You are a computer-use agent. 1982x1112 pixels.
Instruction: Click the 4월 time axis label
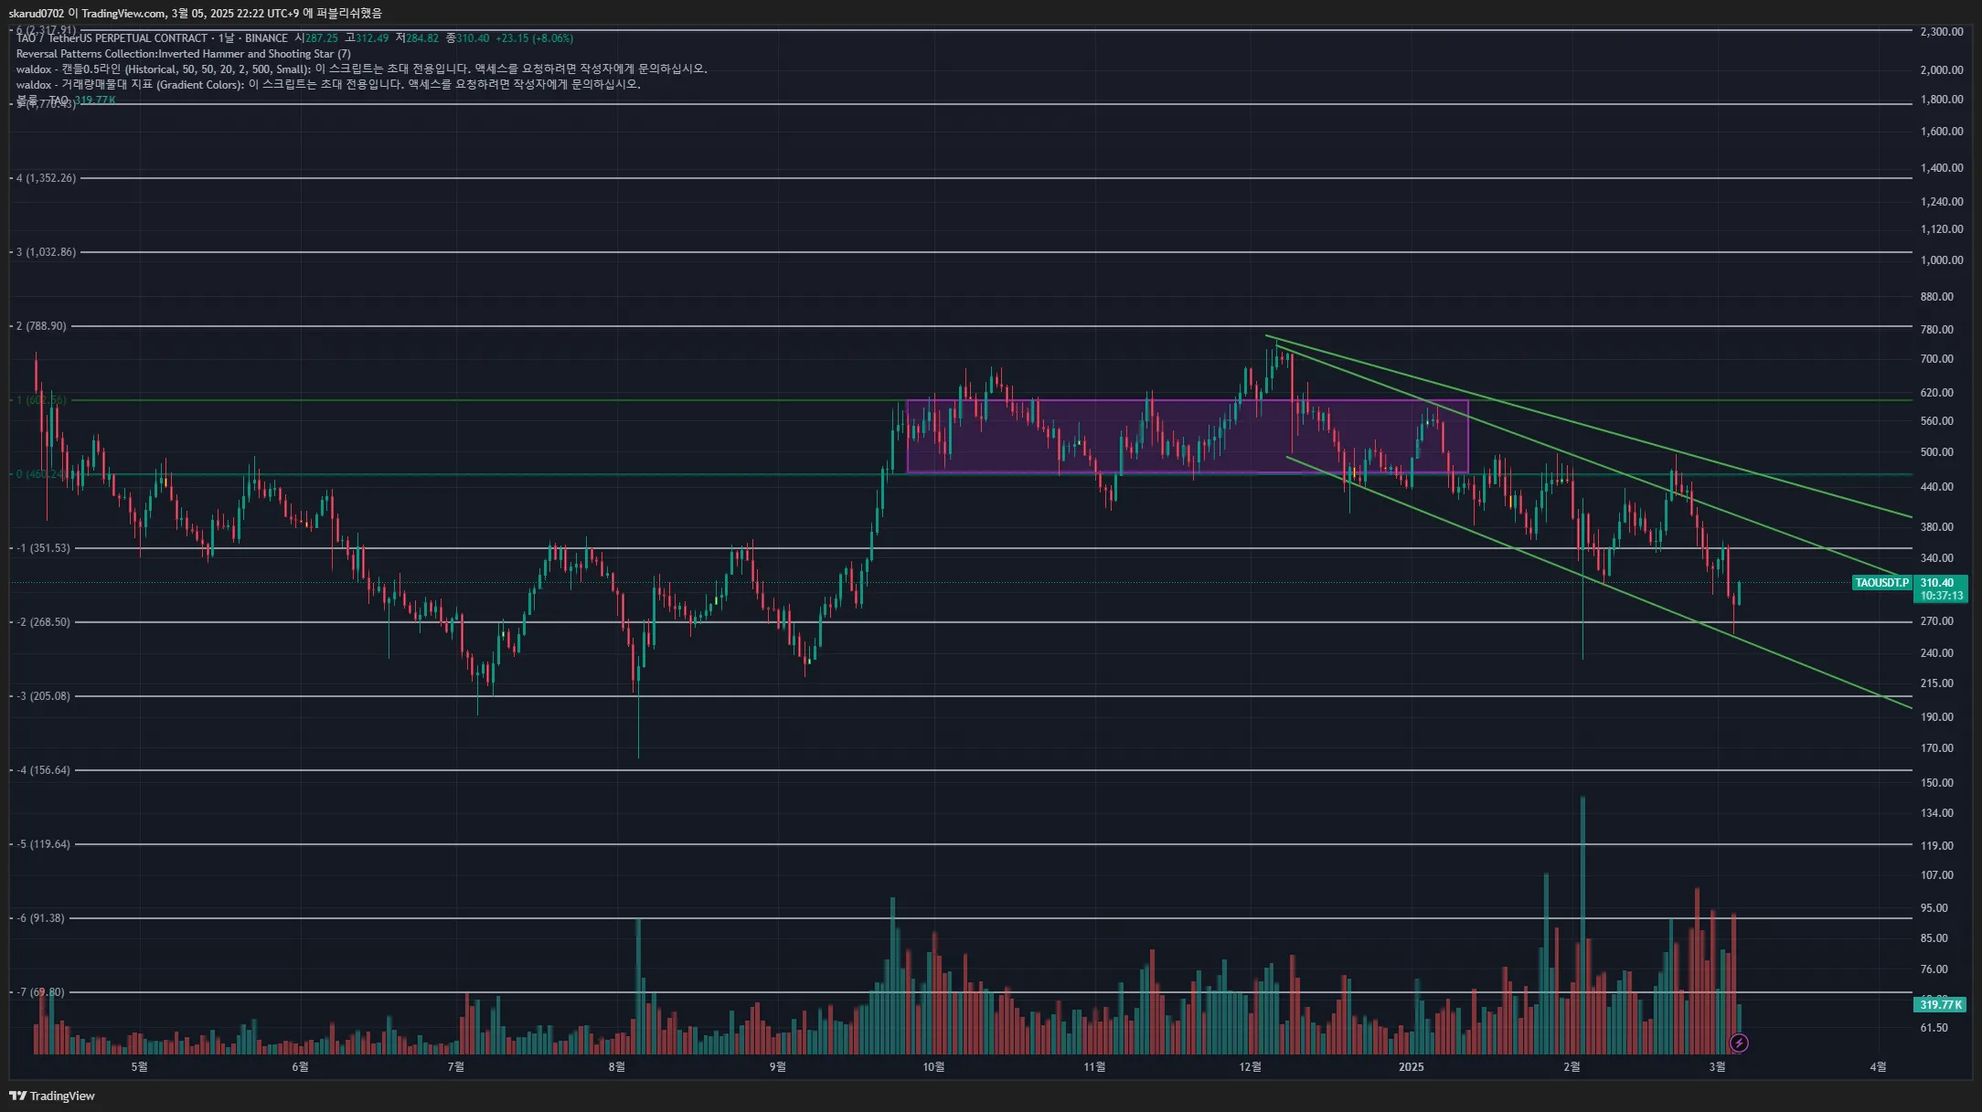tap(1878, 1067)
